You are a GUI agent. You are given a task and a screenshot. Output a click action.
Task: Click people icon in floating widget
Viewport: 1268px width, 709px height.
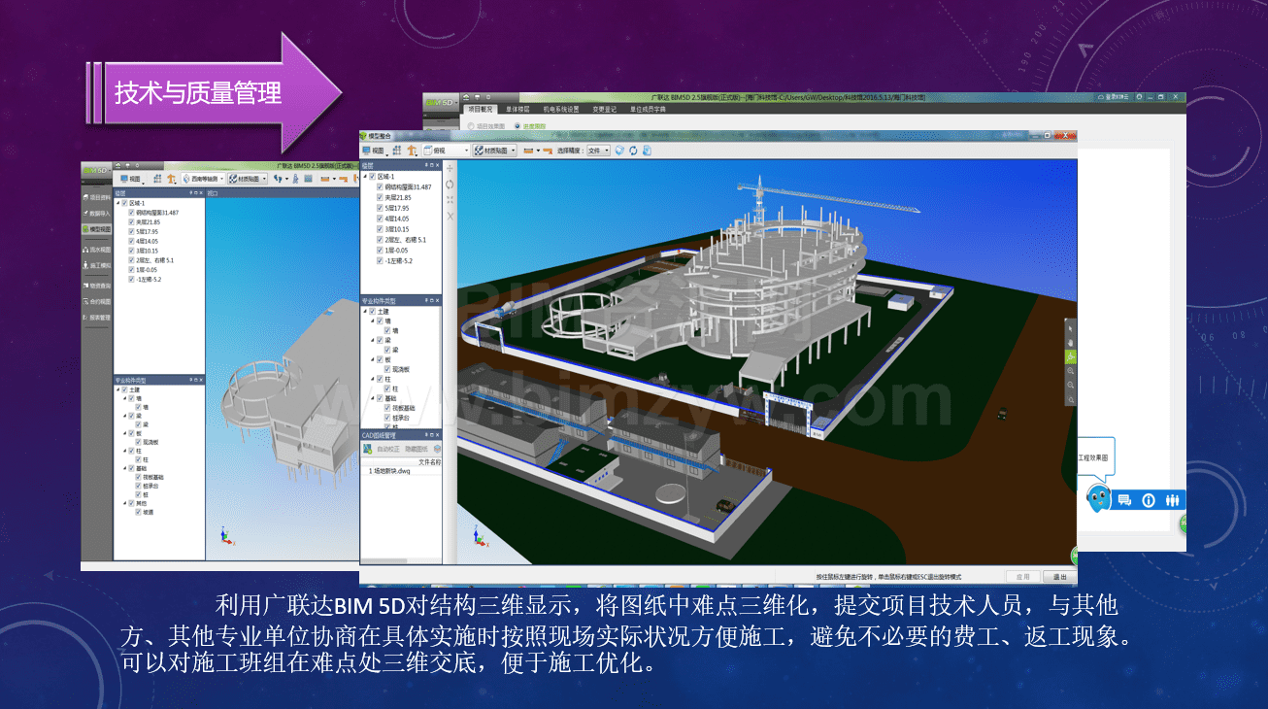pos(1172,500)
